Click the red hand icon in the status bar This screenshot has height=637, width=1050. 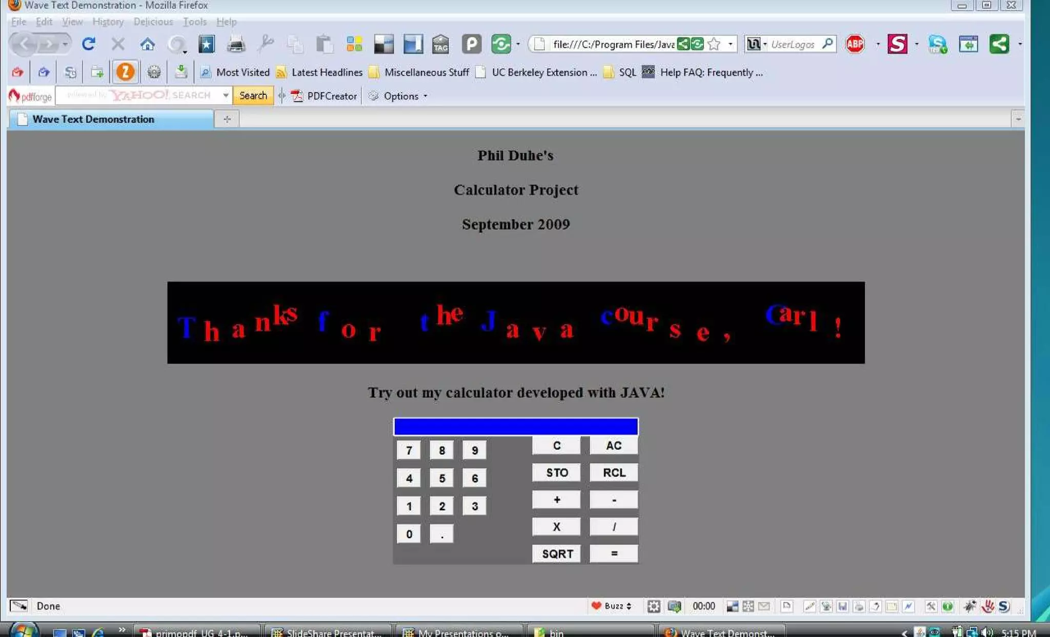(x=987, y=606)
